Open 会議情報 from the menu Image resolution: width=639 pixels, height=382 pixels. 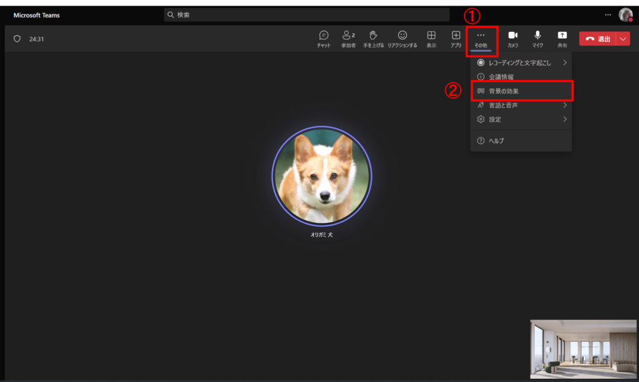tap(501, 77)
